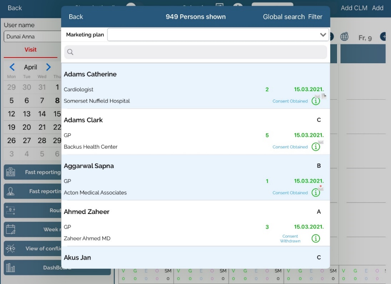Screen dimensions: 391x284
Task: Select April 13 on the calendar
Action: click(x=27, y=114)
